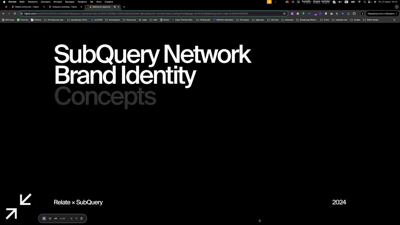Click the Concepts heading on the slide
400x225 pixels.
click(x=105, y=97)
